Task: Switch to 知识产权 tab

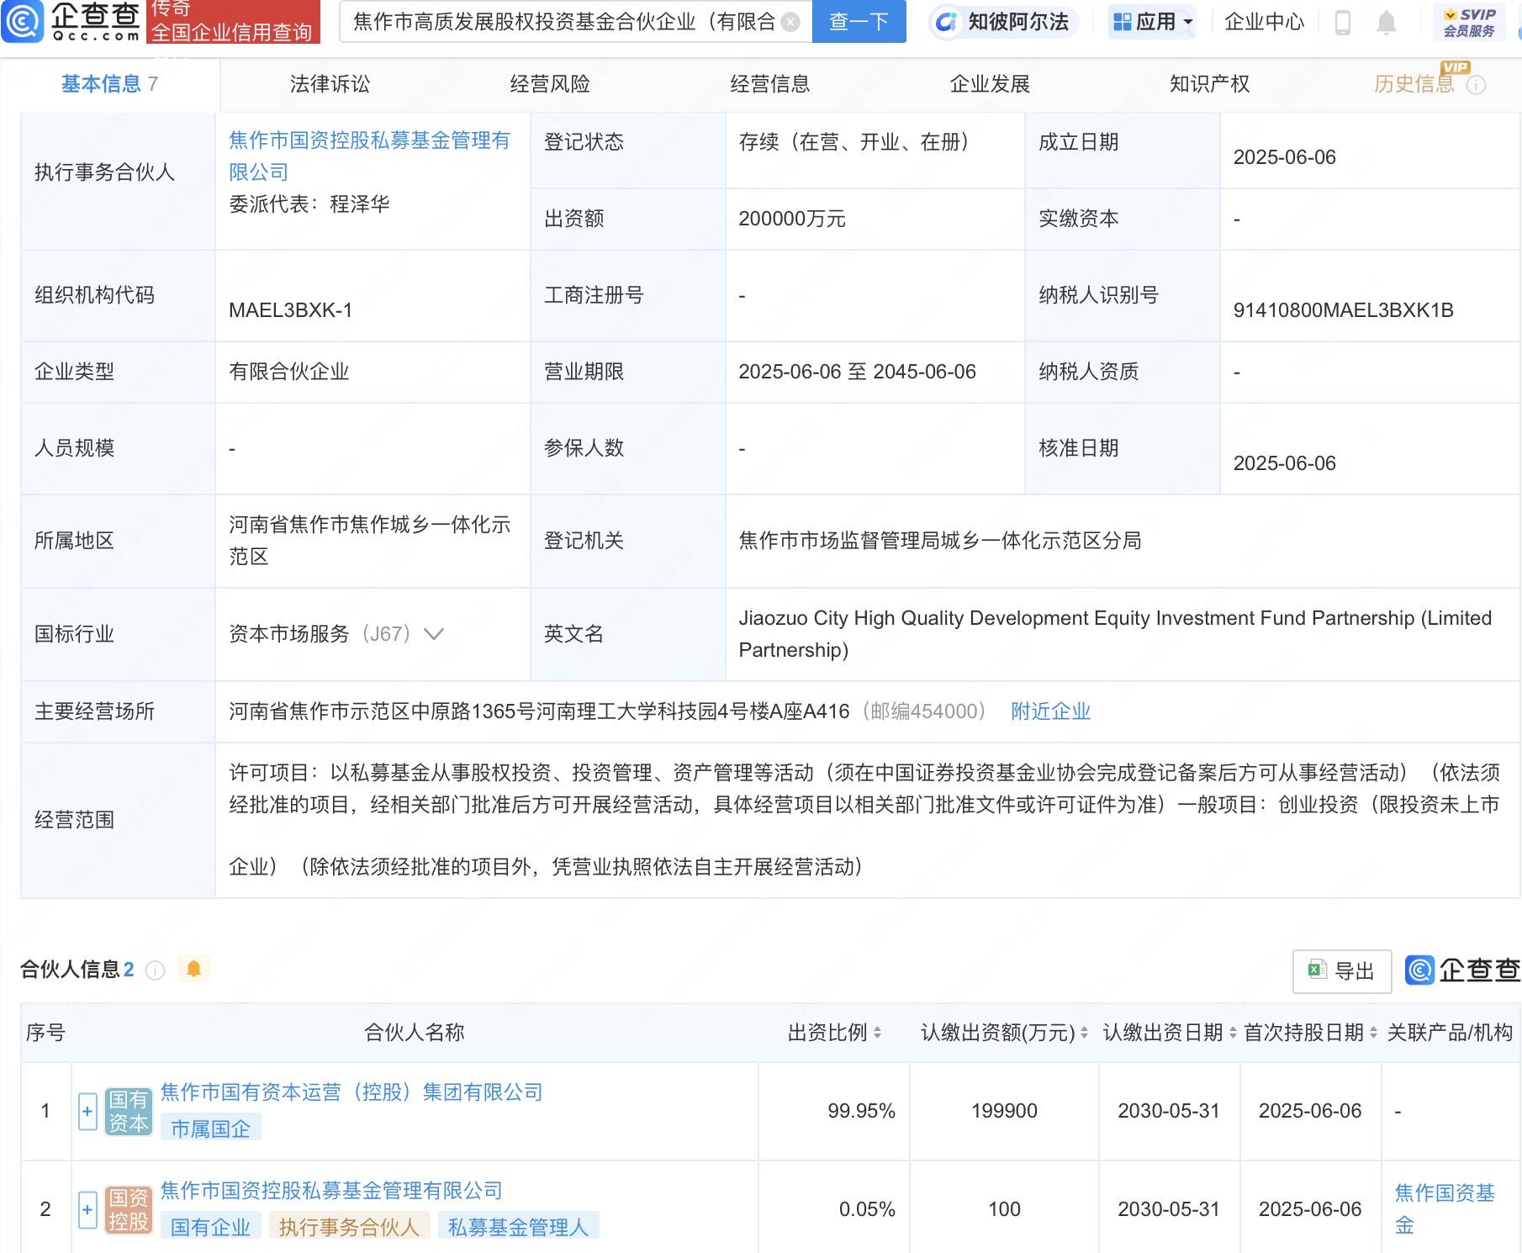Action: point(1209,84)
